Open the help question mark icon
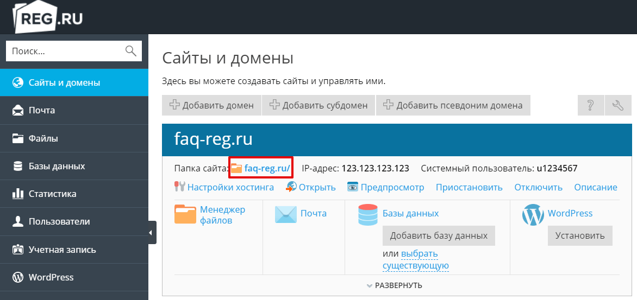 click(590, 105)
